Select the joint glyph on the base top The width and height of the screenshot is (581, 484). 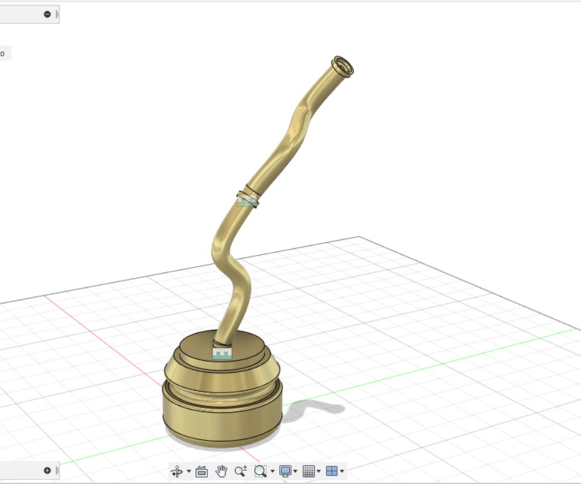point(222,353)
